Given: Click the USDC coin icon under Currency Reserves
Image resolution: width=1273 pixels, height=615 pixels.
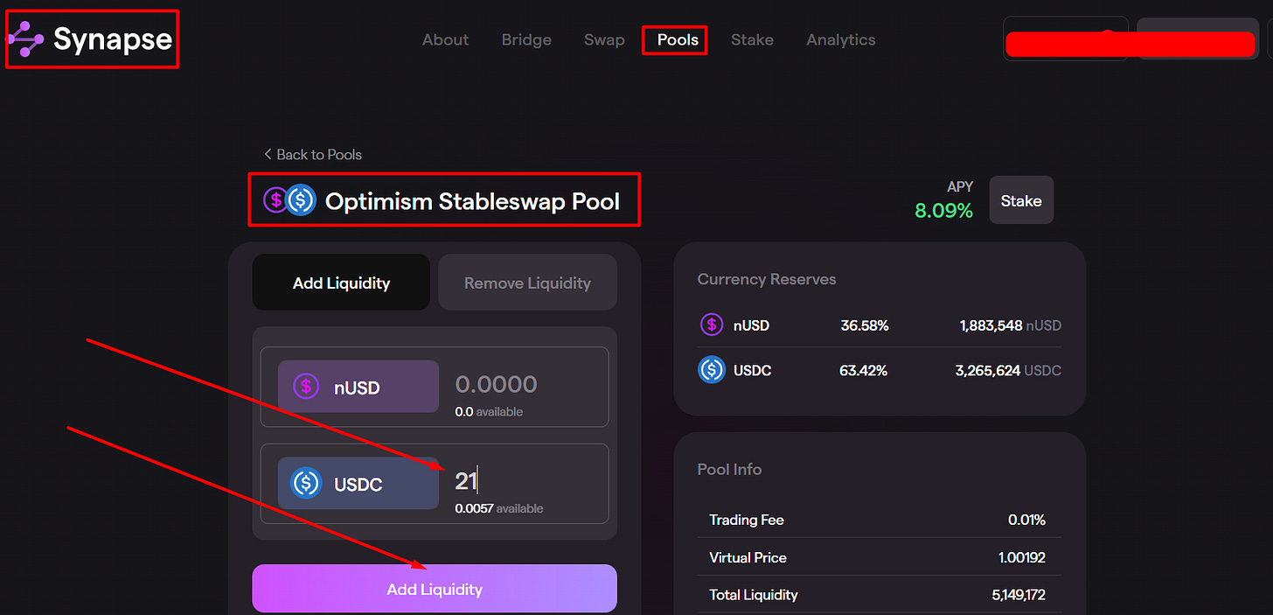Looking at the screenshot, I should point(711,370).
